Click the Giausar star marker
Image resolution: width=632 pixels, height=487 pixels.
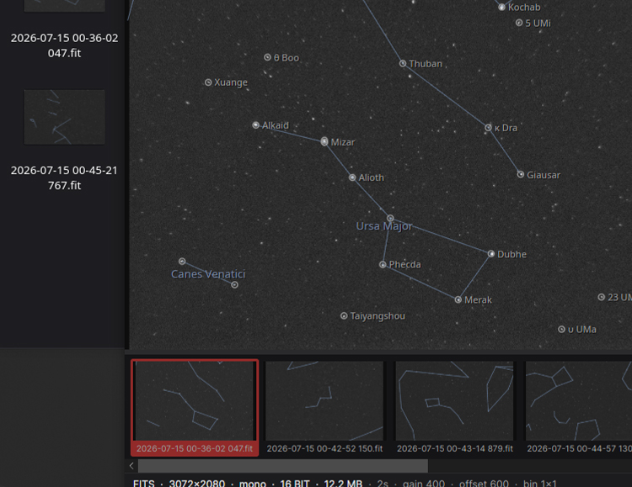coord(521,174)
